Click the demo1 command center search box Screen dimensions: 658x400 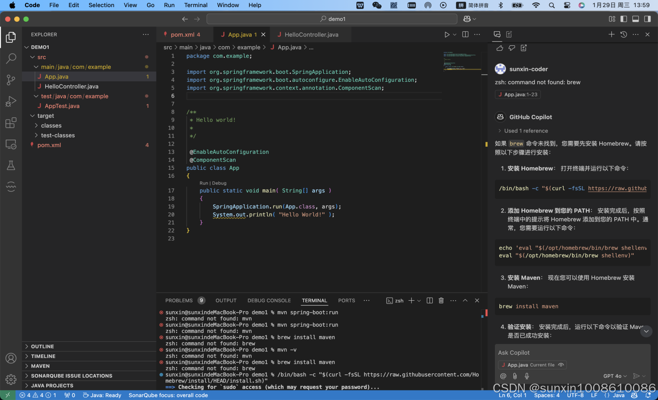point(332,19)
